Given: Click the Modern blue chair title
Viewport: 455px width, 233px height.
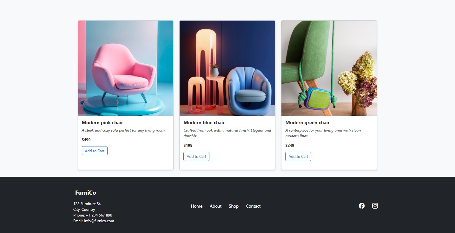Looking at the screenshot, I should click(204, 123).
